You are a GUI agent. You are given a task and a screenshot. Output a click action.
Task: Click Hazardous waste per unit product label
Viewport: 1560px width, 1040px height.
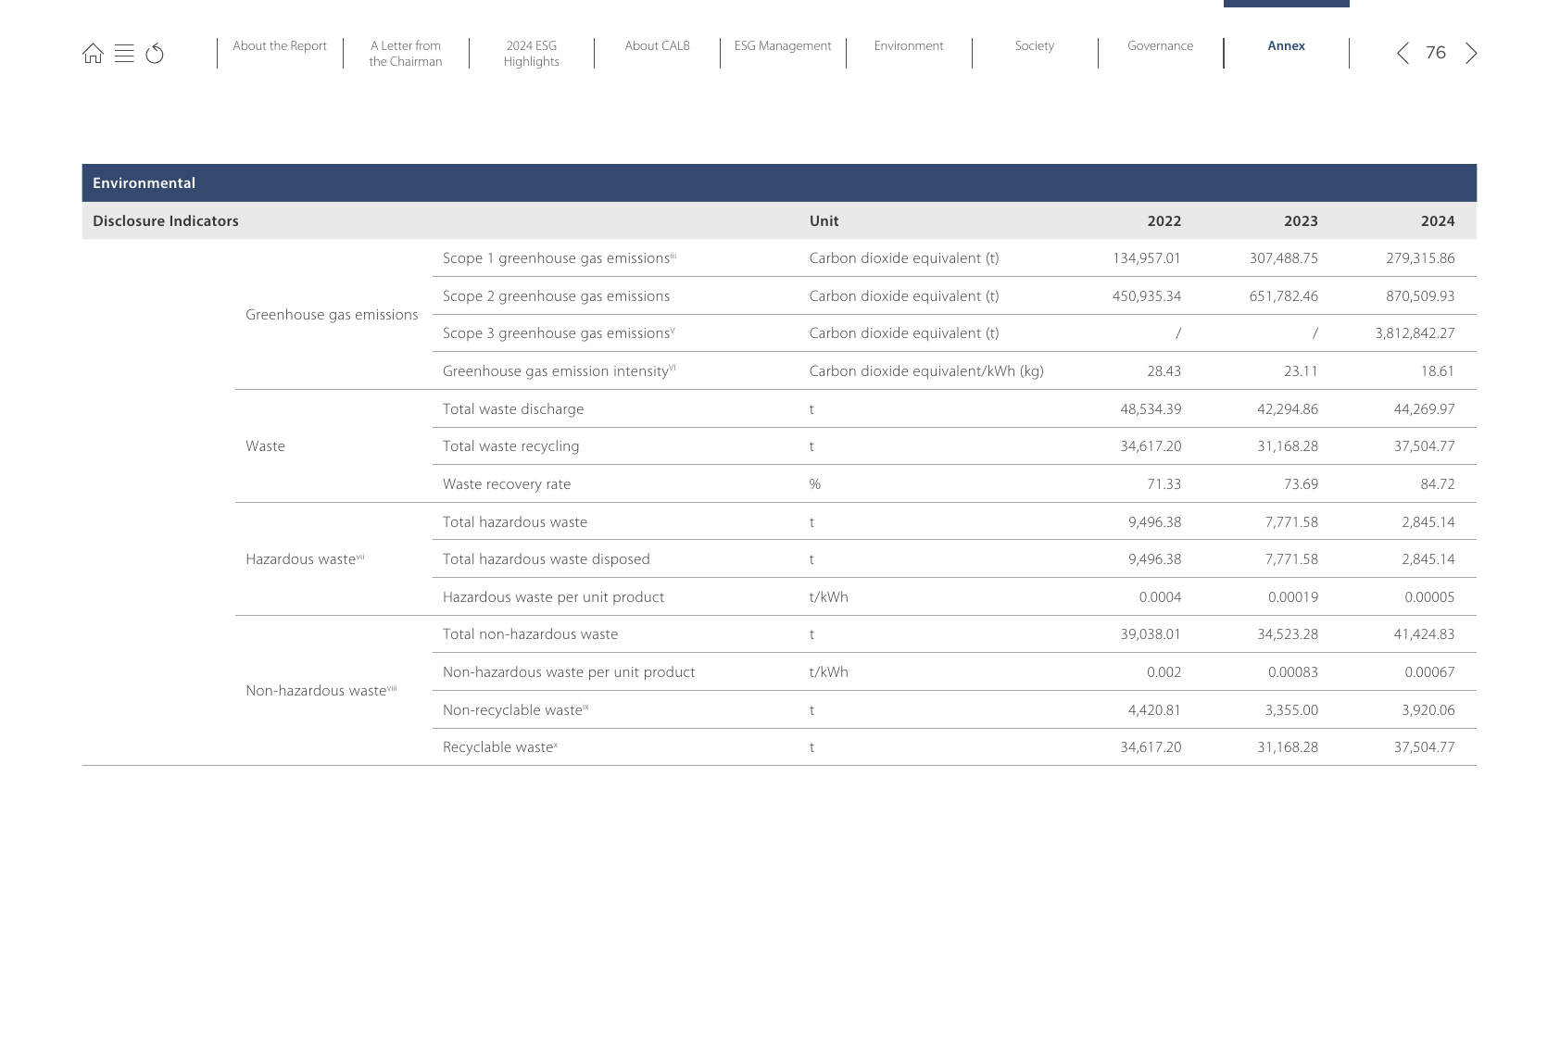(553, 597)
